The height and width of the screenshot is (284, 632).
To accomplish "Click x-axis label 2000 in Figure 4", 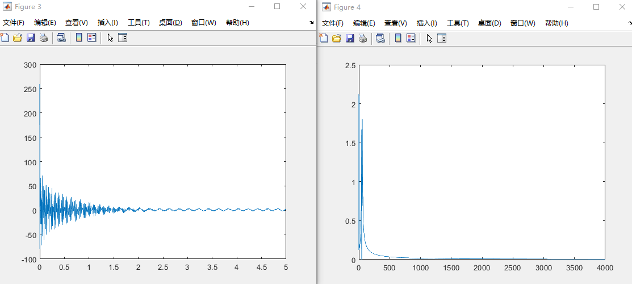I will coord(482,268).
